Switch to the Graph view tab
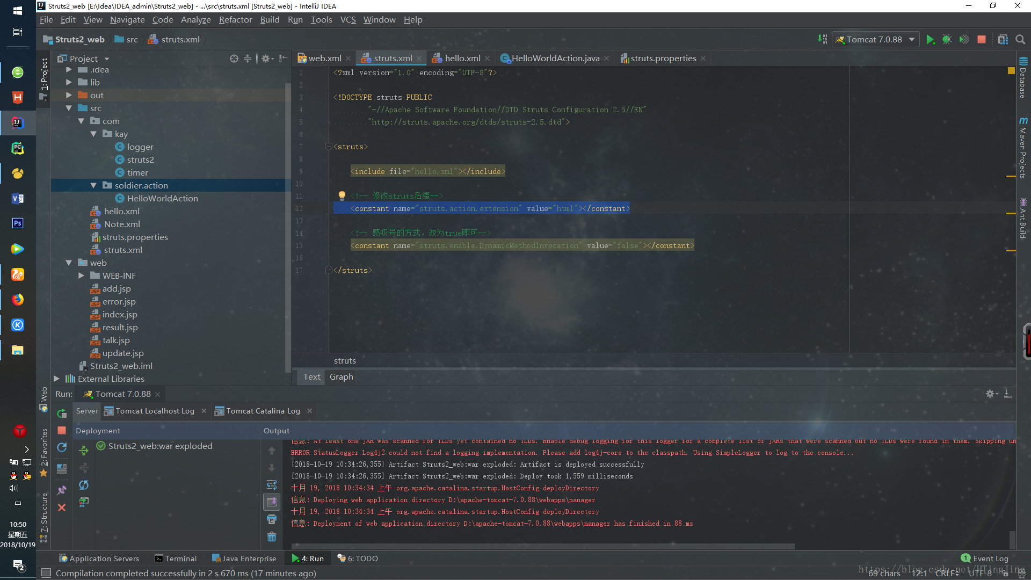 click(342, 377)
